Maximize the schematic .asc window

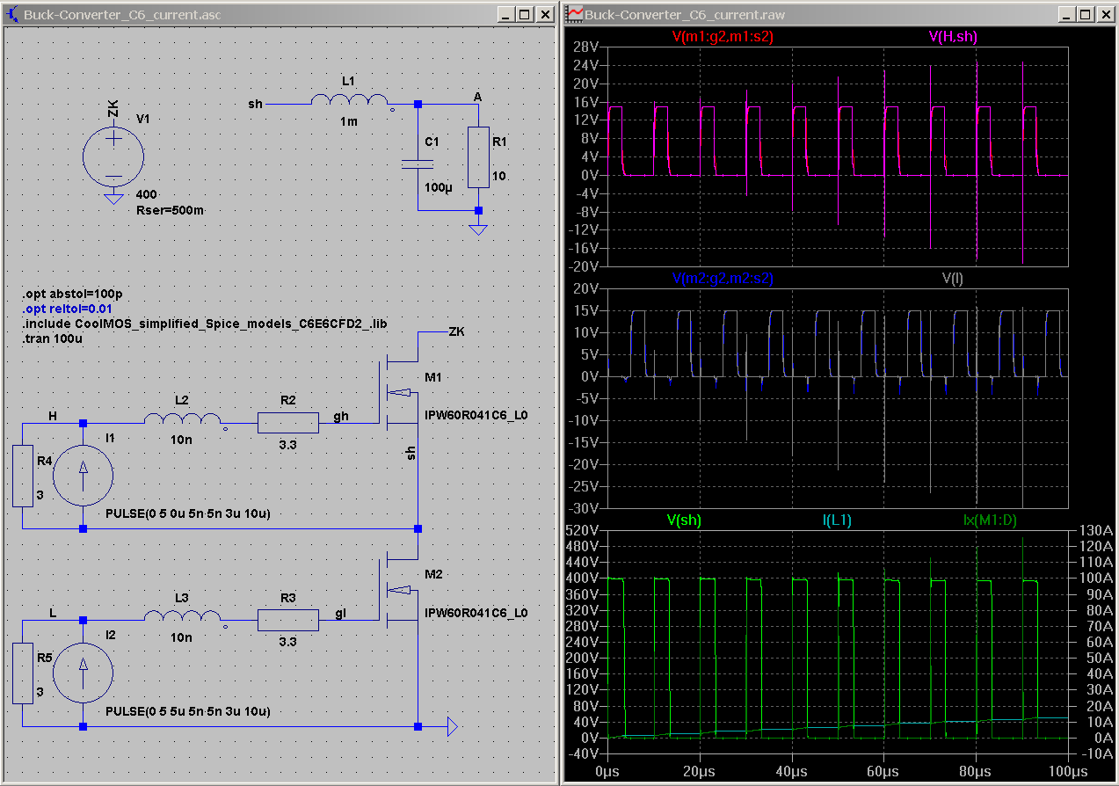524,14
